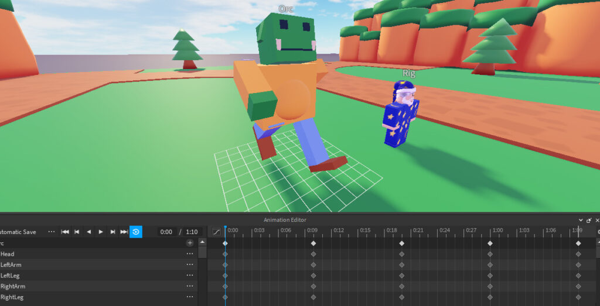Viewport: 600px width, 306px height.
Task: Select the Head track row
Action: 98,254
